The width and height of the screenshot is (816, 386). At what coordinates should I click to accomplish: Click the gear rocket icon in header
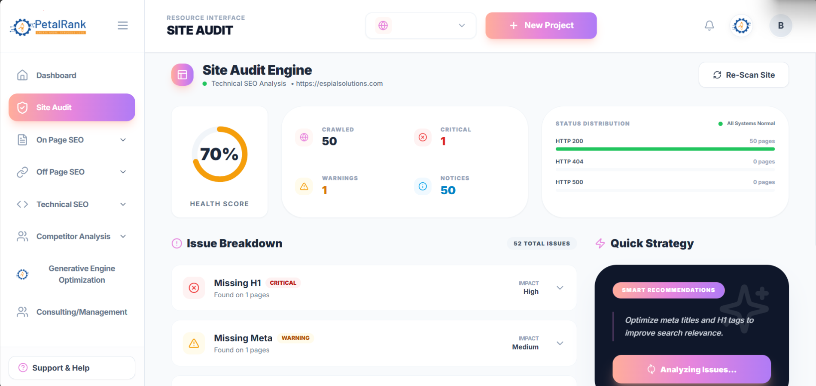click(x=741, y=26)
